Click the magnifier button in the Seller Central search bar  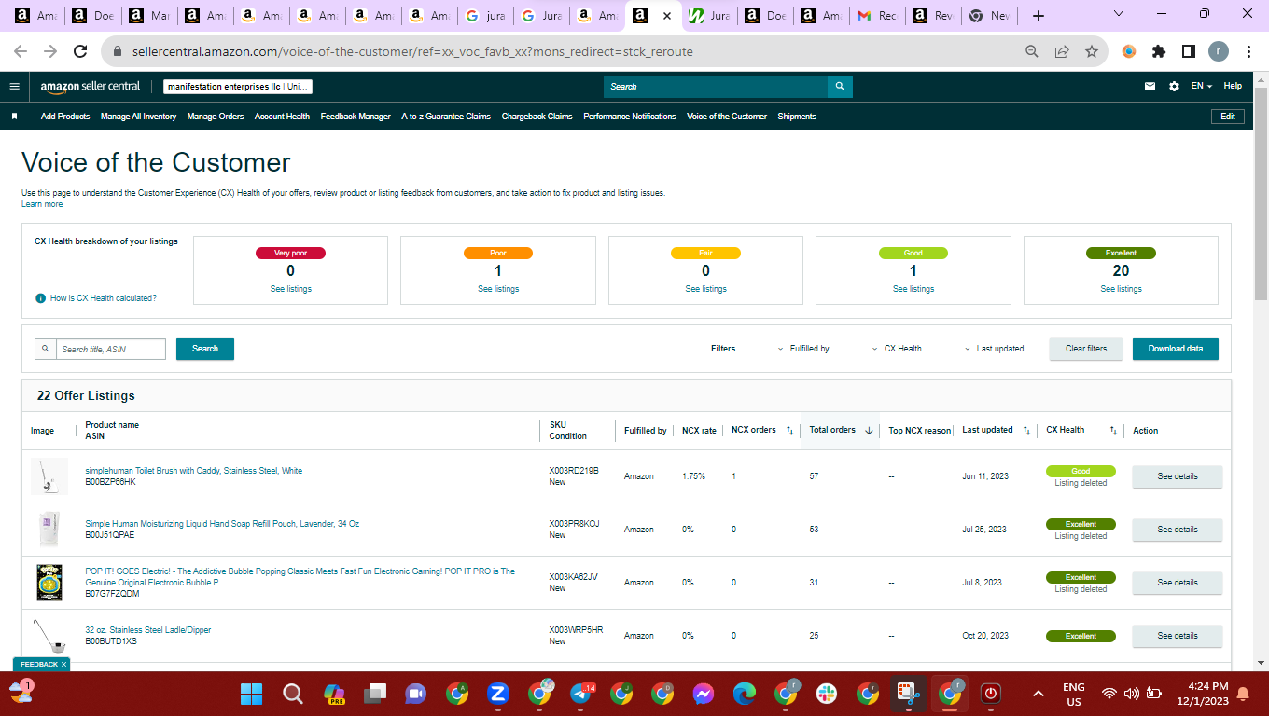coord(840,86)
